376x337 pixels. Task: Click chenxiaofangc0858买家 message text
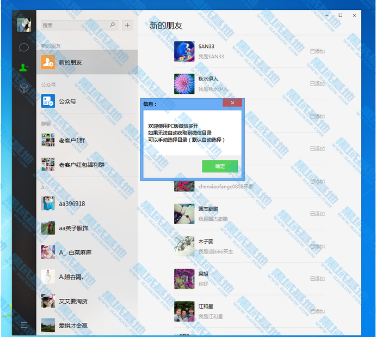[x=226, y=186]
